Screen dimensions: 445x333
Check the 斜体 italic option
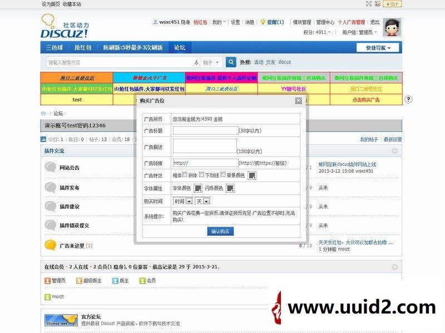202,175
